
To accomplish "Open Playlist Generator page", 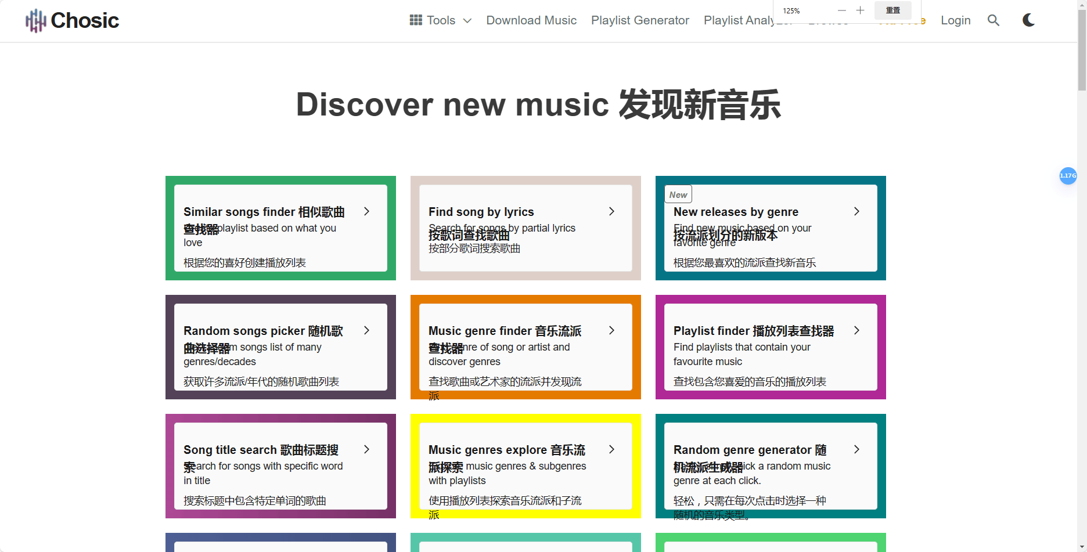I will click(640, 20).
